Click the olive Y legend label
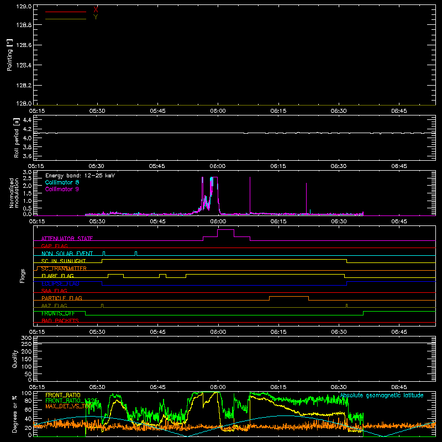Viewport: 442px width, 442px height. (96, 17)
